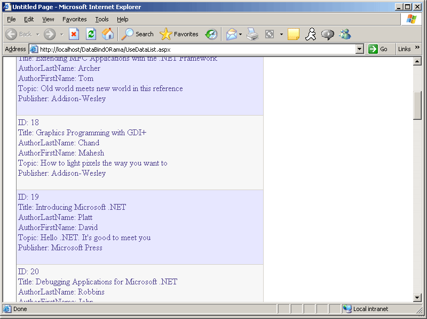Click the Mail envelope icon
This screenshot has width=427, height=319.
[231, 34]
